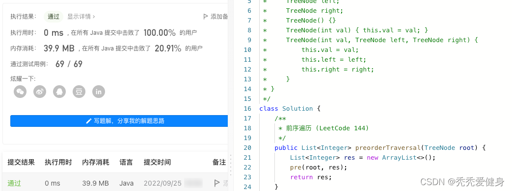The image size is (512, 191).
Task: Click the 69 / 69 test cases value
Action: [69, 64]
